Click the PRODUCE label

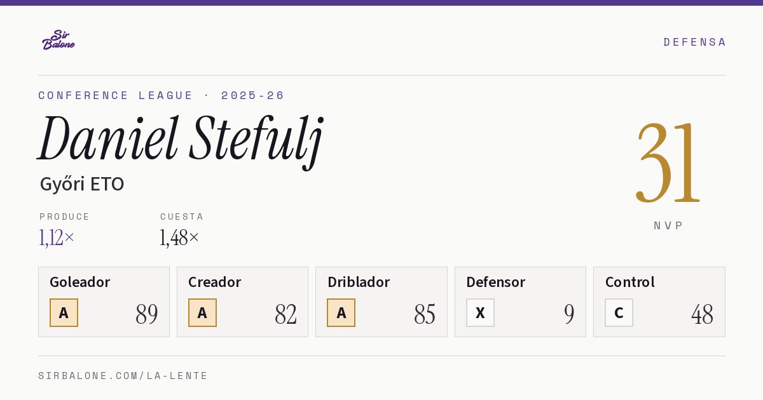[65, 217]
